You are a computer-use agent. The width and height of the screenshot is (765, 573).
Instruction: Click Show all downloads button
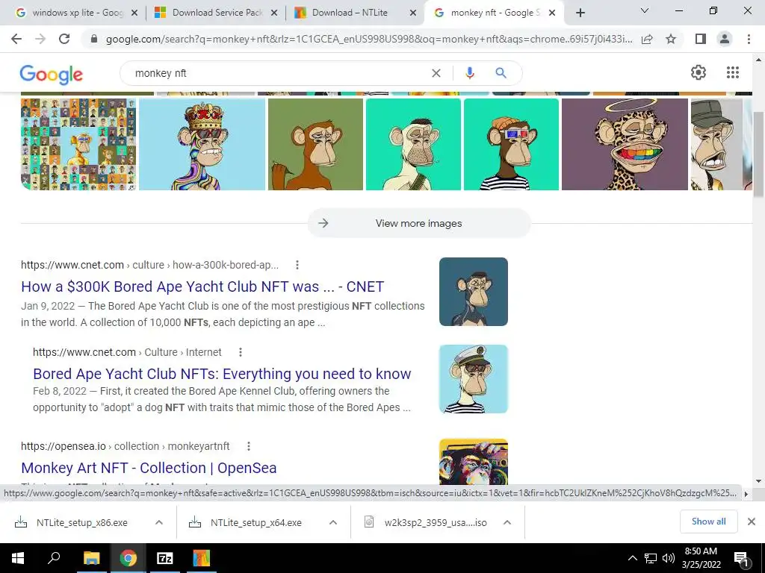click(x=708, y=522)
